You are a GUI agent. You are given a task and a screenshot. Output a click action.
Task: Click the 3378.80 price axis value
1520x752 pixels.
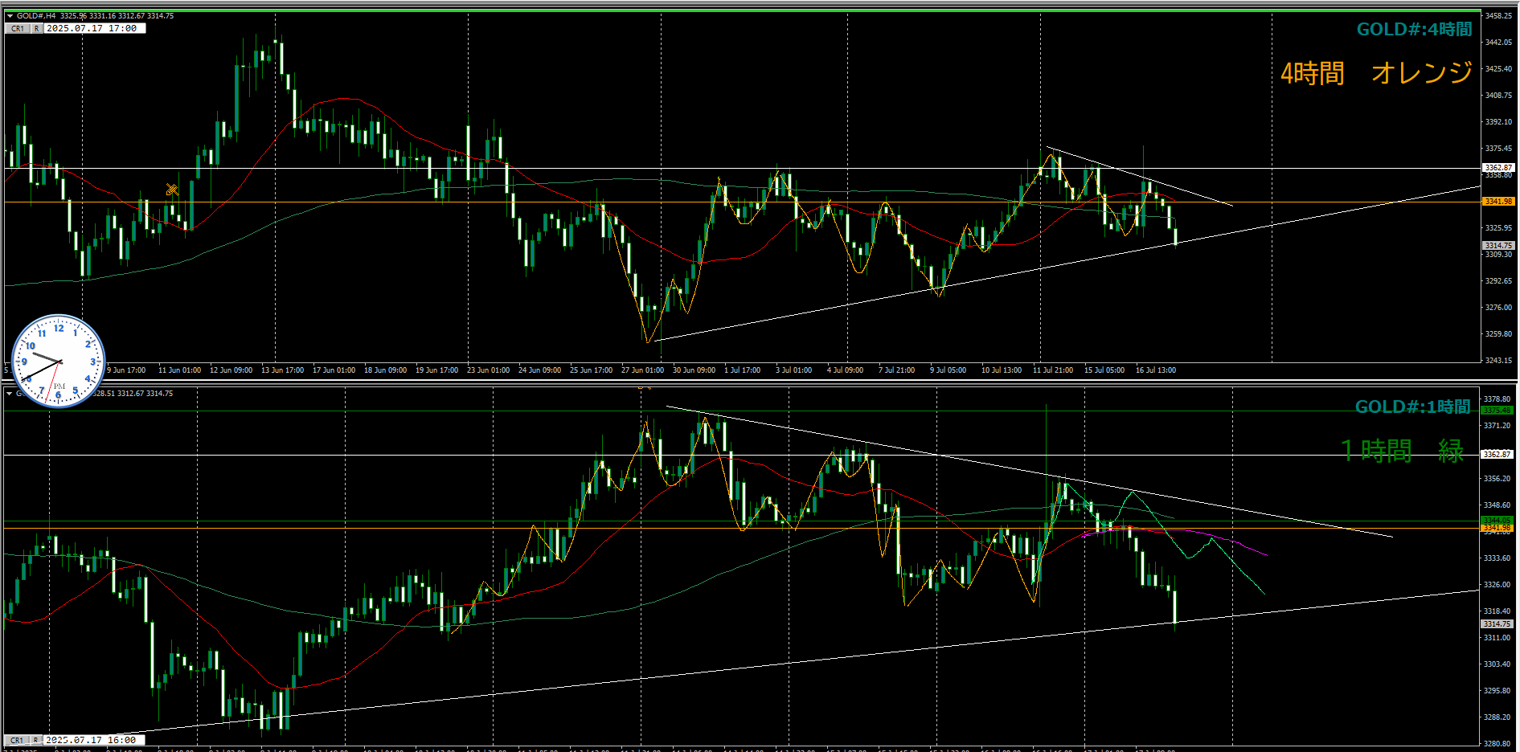tap(1497, 399)
